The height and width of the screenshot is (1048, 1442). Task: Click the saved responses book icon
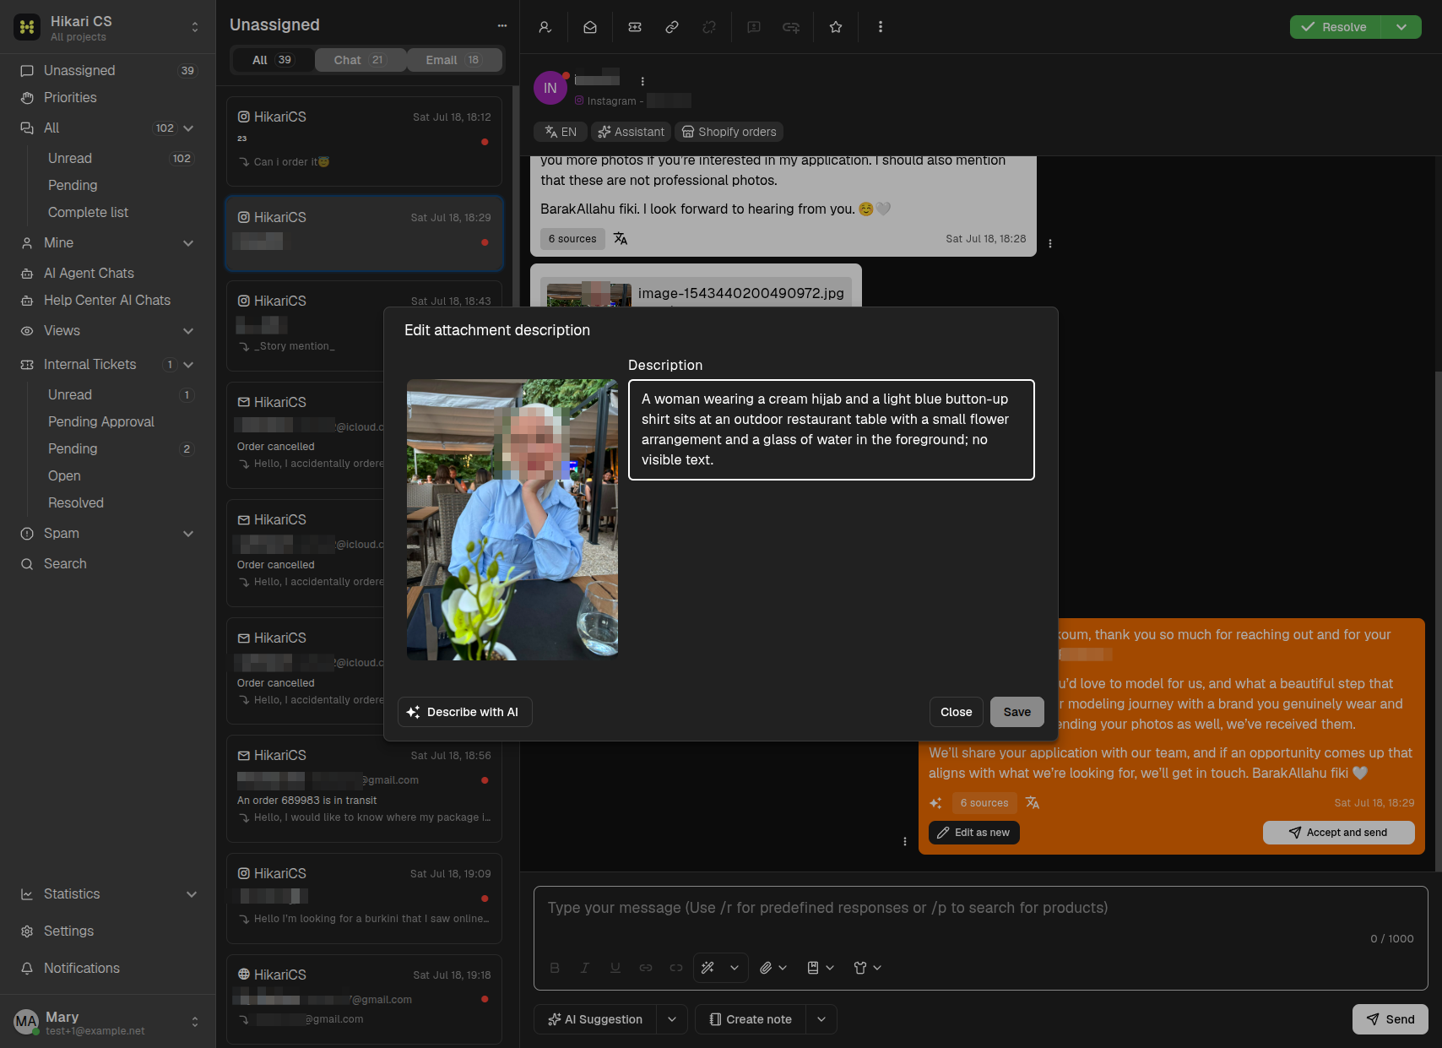[x=813, y=968]
